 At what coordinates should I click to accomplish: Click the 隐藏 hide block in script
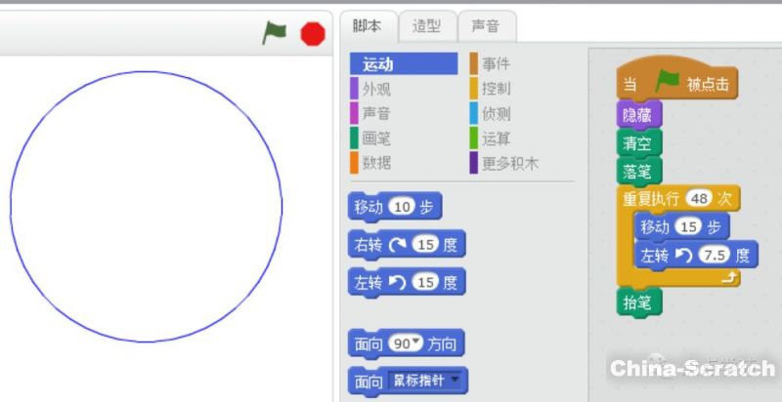pyautogui.click(x=640, y=114)
